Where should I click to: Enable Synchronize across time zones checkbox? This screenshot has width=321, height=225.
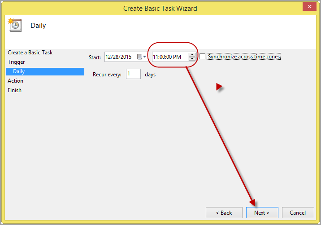point(202,57)
